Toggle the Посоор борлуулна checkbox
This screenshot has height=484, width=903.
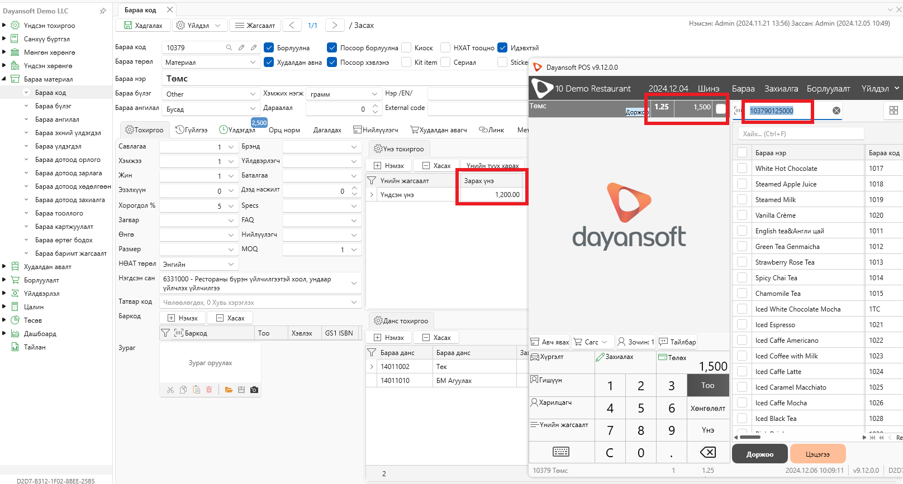click(332, 47)
